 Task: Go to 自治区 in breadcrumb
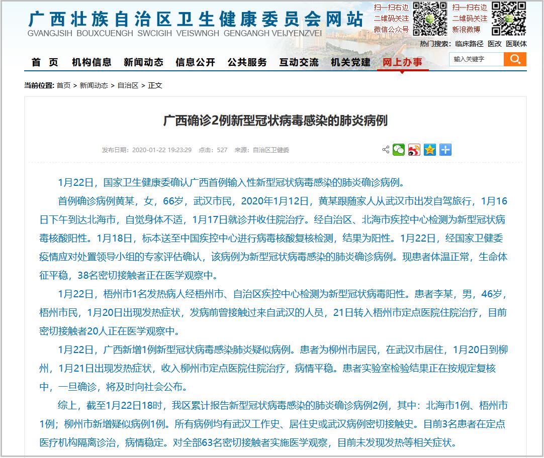coord(128,85)
